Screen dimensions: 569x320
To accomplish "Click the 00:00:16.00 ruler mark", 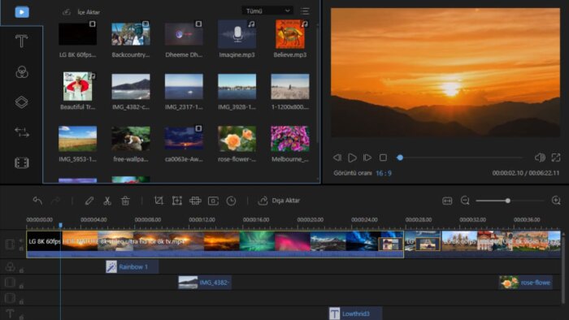I will click(256, 219).
